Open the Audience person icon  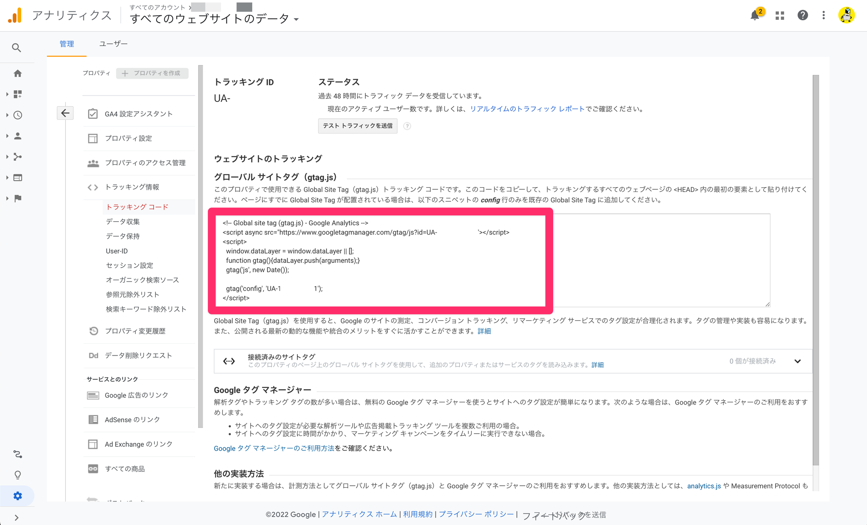pos(18,136)
